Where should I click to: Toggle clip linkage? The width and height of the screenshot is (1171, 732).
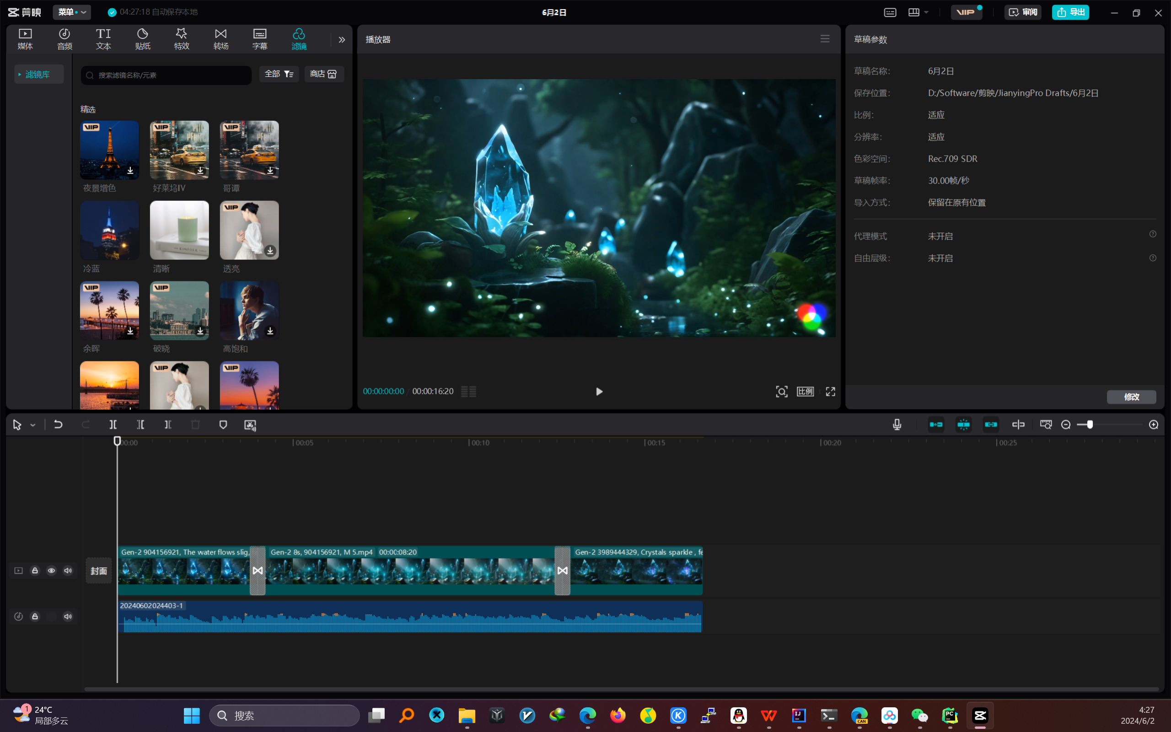pos(991,425)
